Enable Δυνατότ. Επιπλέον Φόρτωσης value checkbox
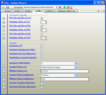Screen dimensions: 106x95 42,83
